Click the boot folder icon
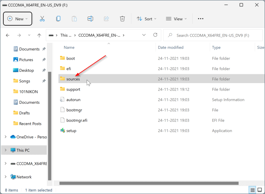265x194 pixels. pos(62,58)
